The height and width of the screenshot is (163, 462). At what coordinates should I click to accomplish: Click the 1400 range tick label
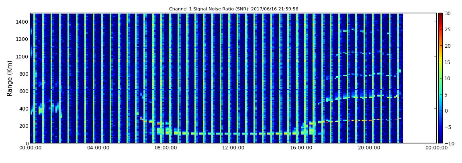coord(22,22)
